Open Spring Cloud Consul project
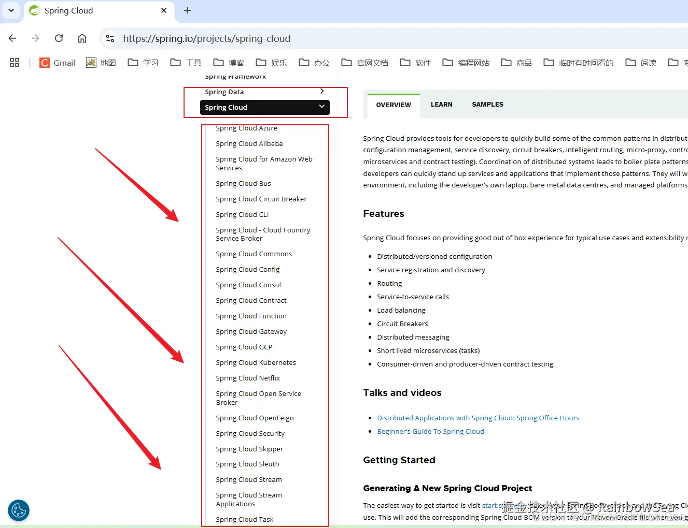Screen dimensions: 688x528 tap(248, 285)
